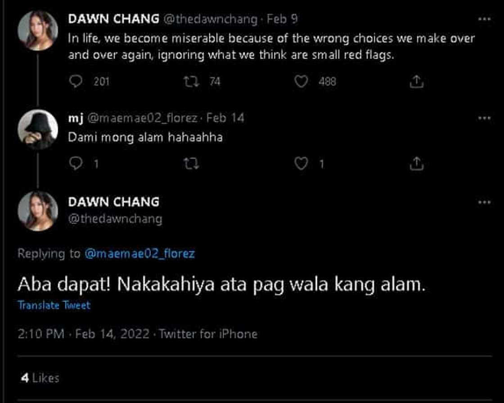Open the share menu on the first tweet

tap(416, 81)
